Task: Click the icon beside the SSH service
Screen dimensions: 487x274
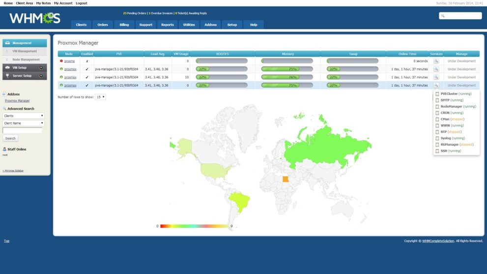Action: click(x=437, y=151)
